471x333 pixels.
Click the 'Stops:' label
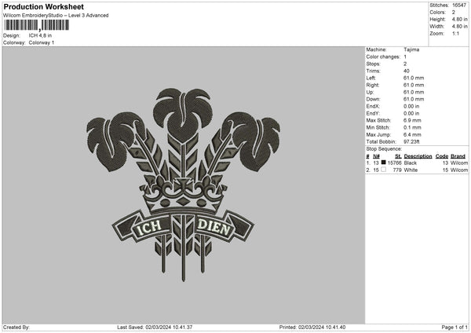point(373,64)
